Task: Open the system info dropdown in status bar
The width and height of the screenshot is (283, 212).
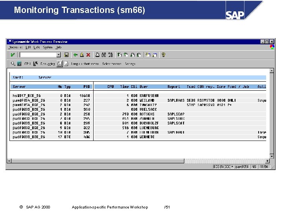Action: pyautogui.click(x=232, y=167)
